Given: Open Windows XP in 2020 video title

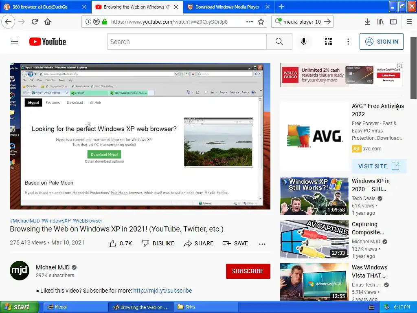Looking at the screenshot, I should coord(371,185).
